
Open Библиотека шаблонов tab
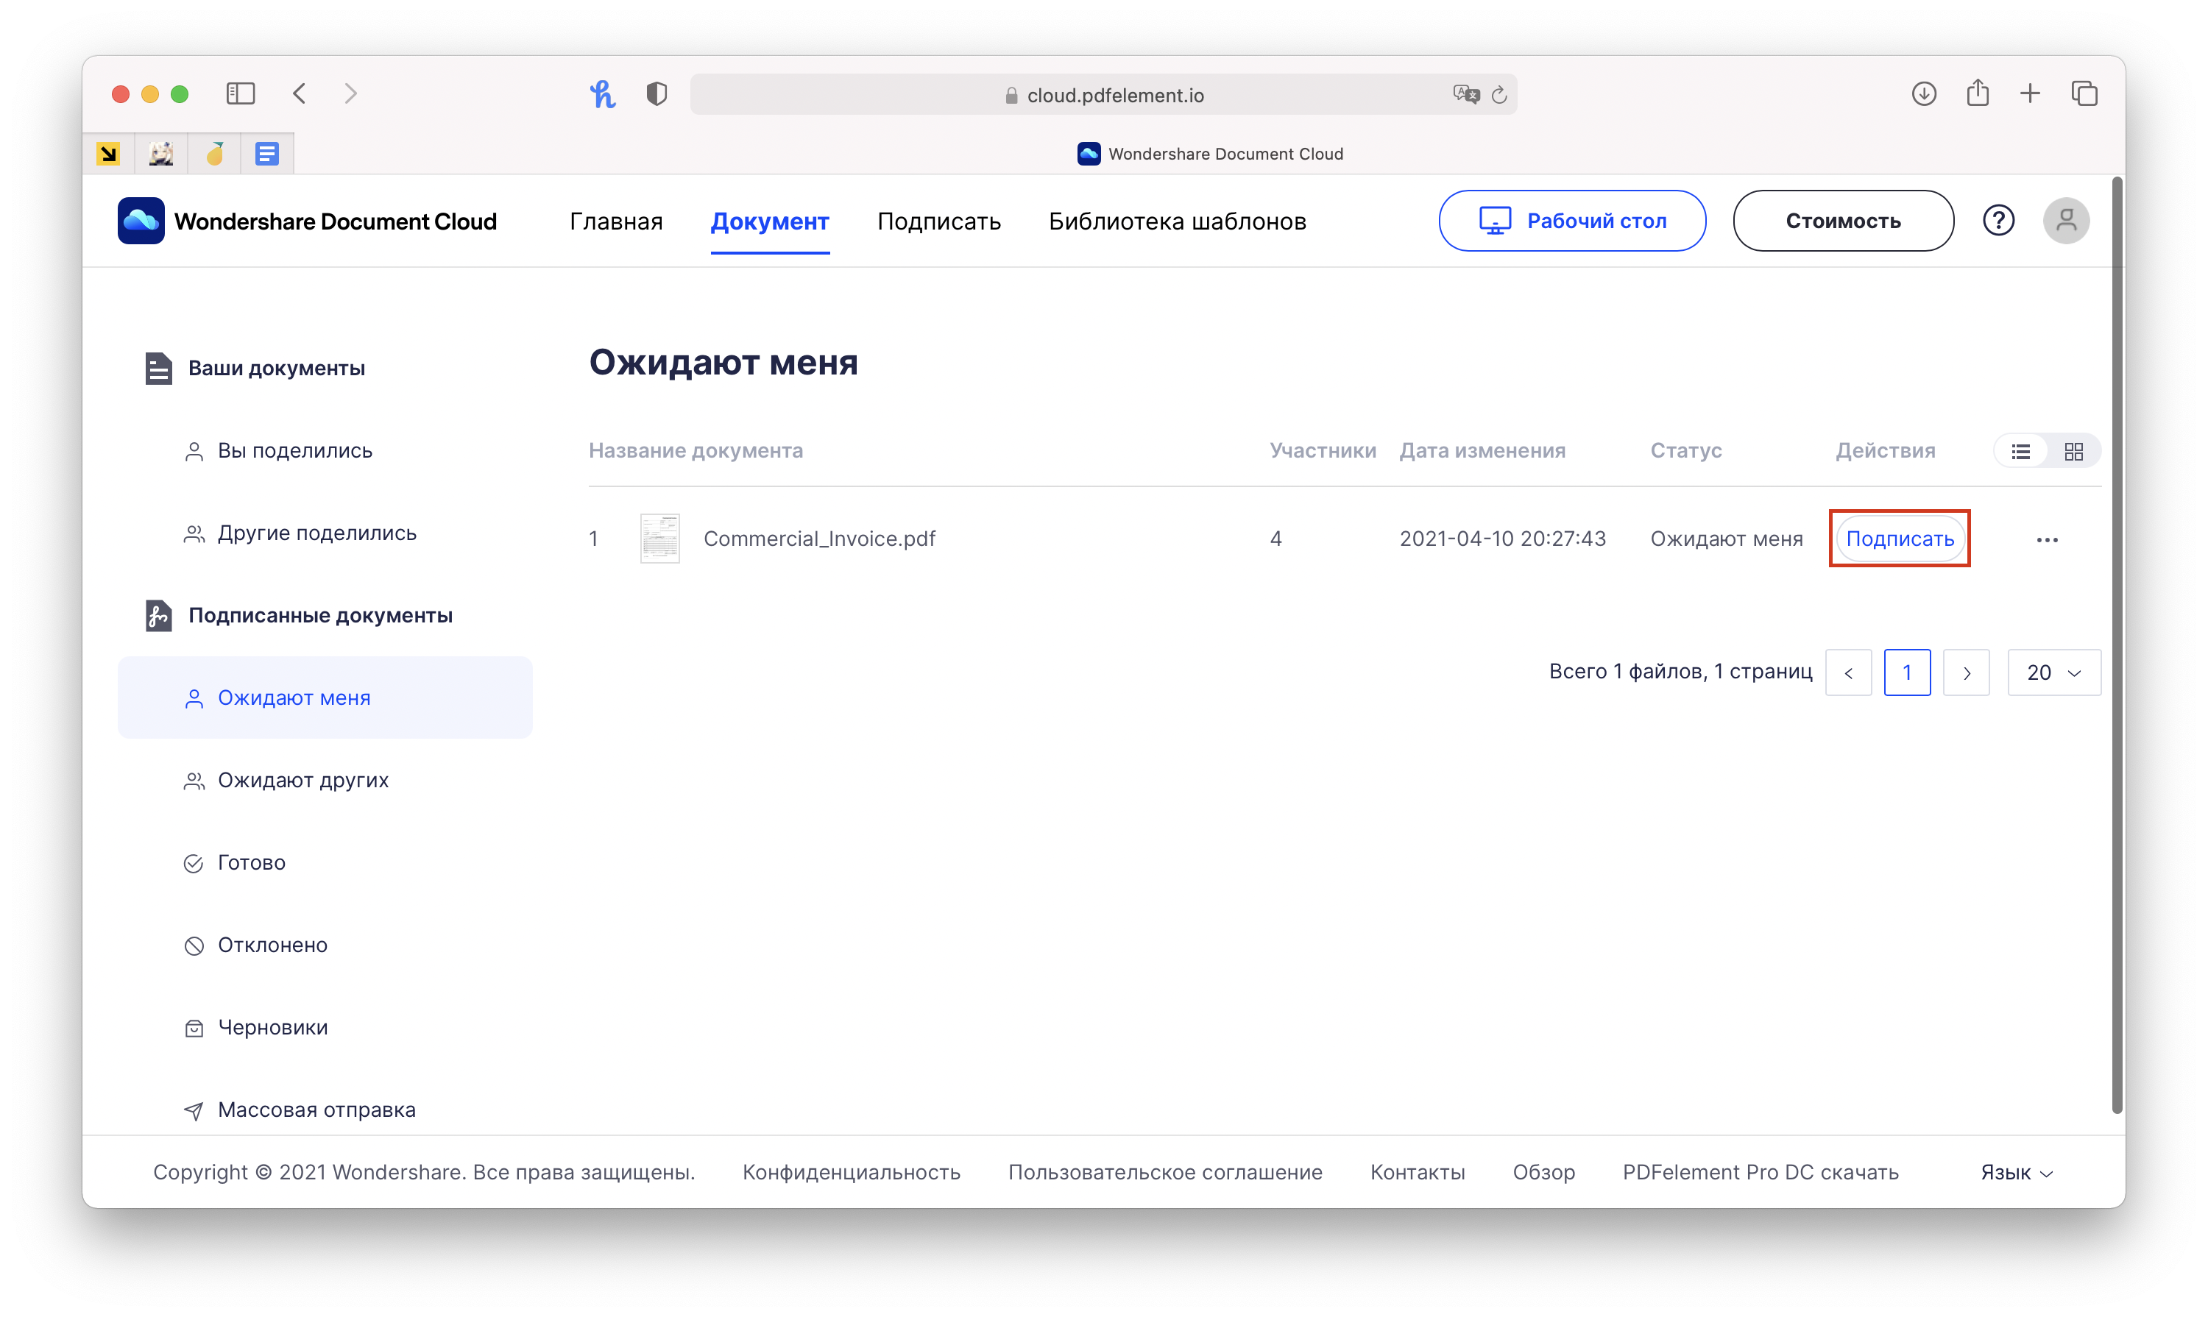pyautogui.click(x=1178, y=221)
